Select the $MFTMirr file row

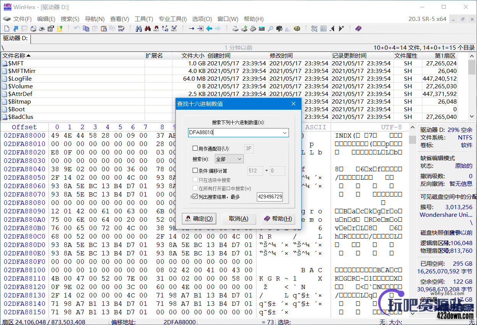229,71
